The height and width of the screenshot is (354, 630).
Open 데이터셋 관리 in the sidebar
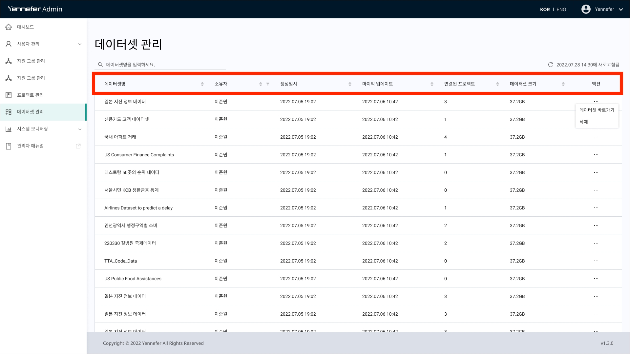pyautogui.click(x=30, y=112)
